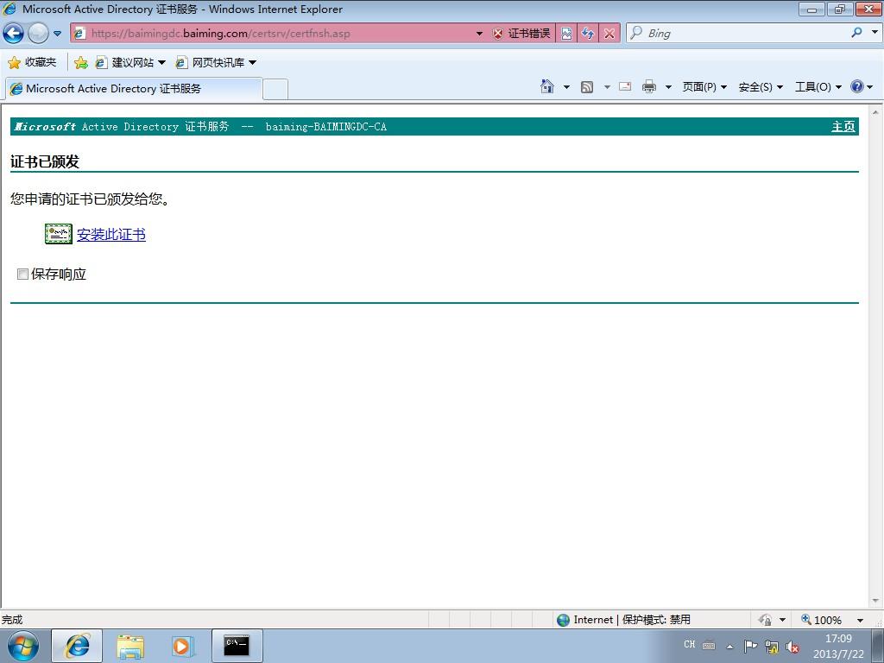Open the 网页快讯库 dropdown

[x=216, y=62]
